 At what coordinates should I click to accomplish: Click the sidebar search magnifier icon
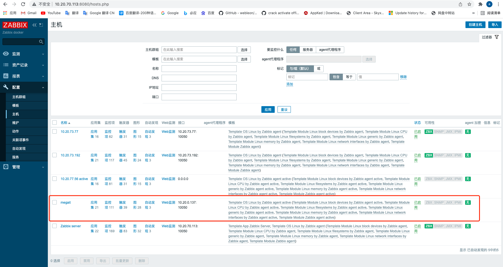tap(41, 42)
